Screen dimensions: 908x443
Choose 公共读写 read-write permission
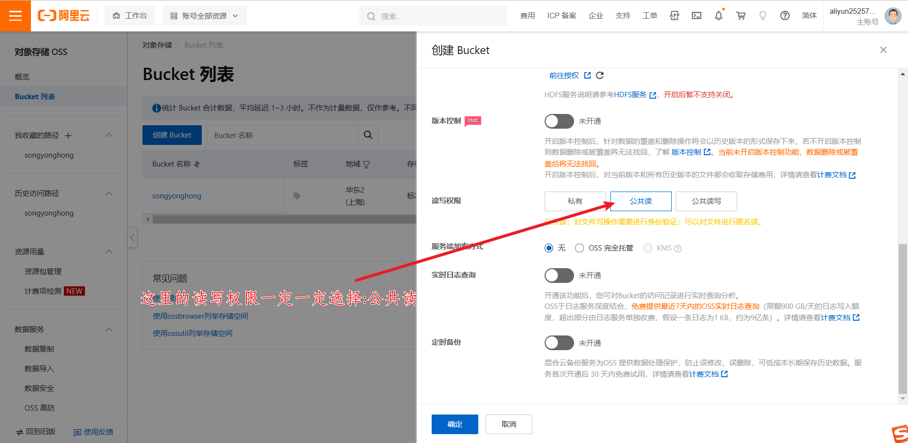pos(706,201)
